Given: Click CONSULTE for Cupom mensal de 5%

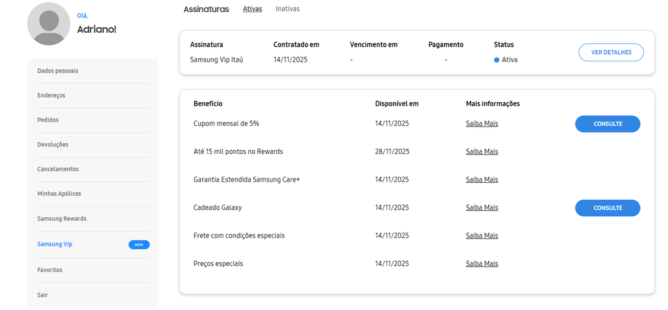Looking at the screenshot, I should point(608,124).
